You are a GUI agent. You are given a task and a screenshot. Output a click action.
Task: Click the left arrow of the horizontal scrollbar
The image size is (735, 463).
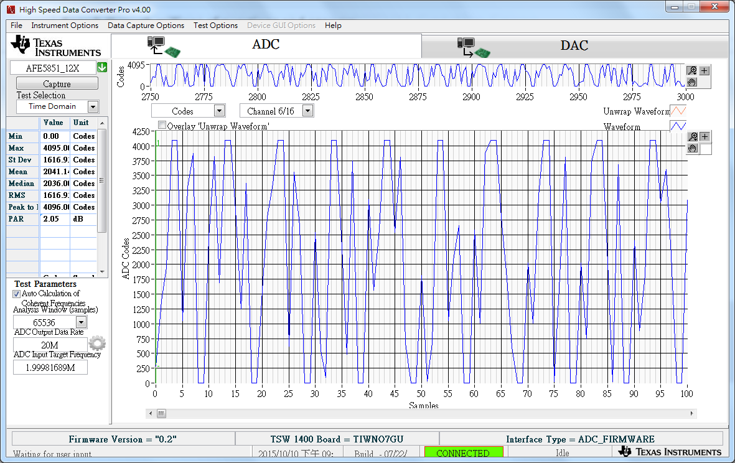151,413
